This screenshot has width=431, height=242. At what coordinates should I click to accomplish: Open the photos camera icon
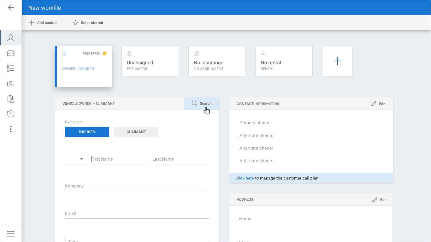point(11,84)
